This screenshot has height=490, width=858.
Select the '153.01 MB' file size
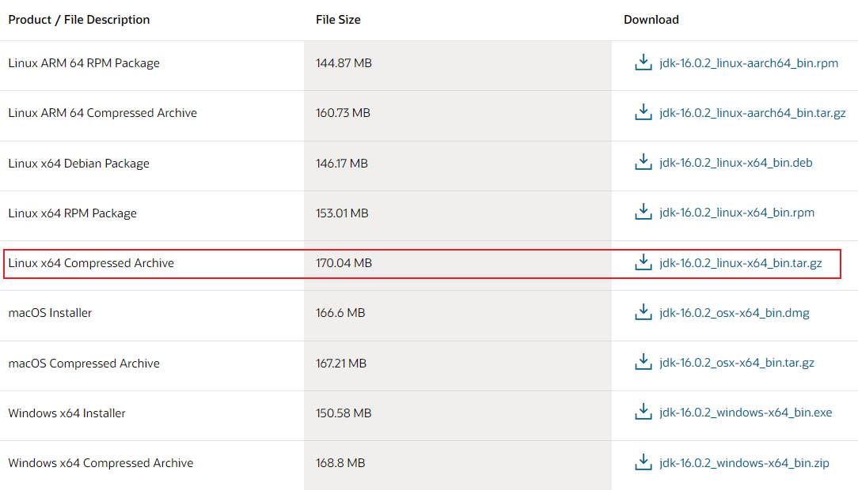point(342,213)
